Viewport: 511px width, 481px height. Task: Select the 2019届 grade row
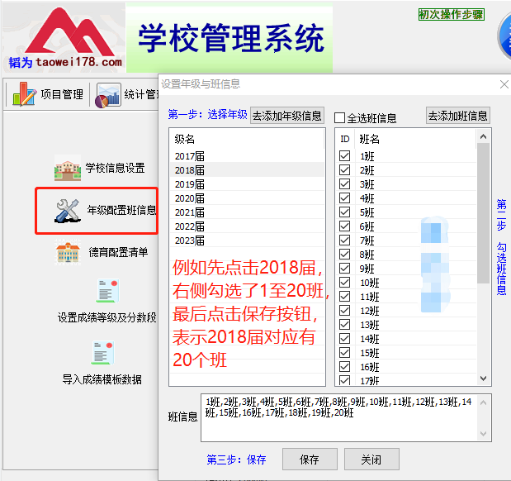coord(247,184)
